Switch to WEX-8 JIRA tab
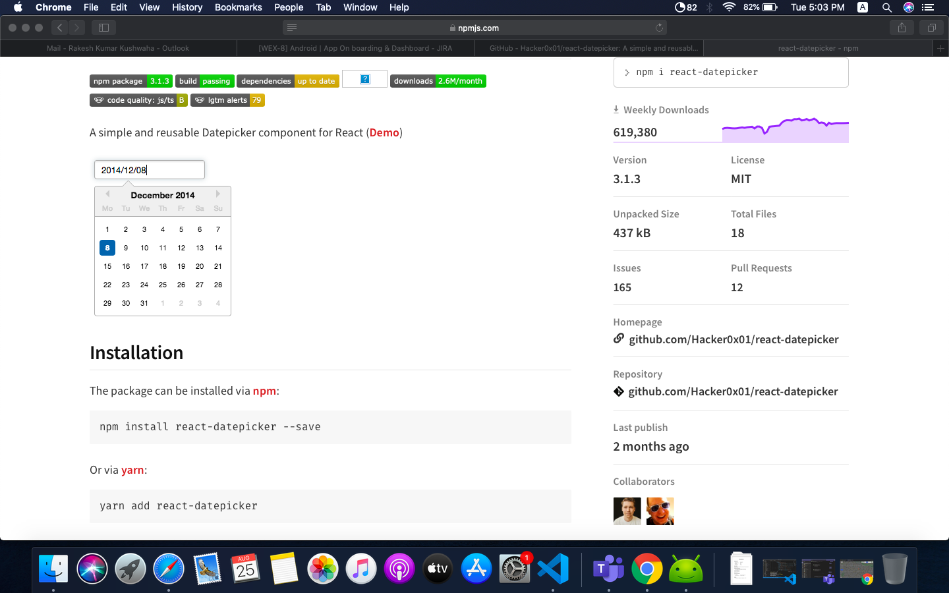949x593 pixels. (355, 48)
